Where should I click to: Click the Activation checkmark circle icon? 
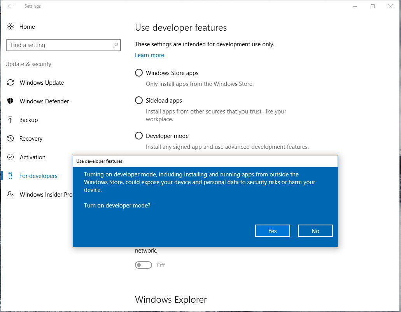[x=10, y=157]
